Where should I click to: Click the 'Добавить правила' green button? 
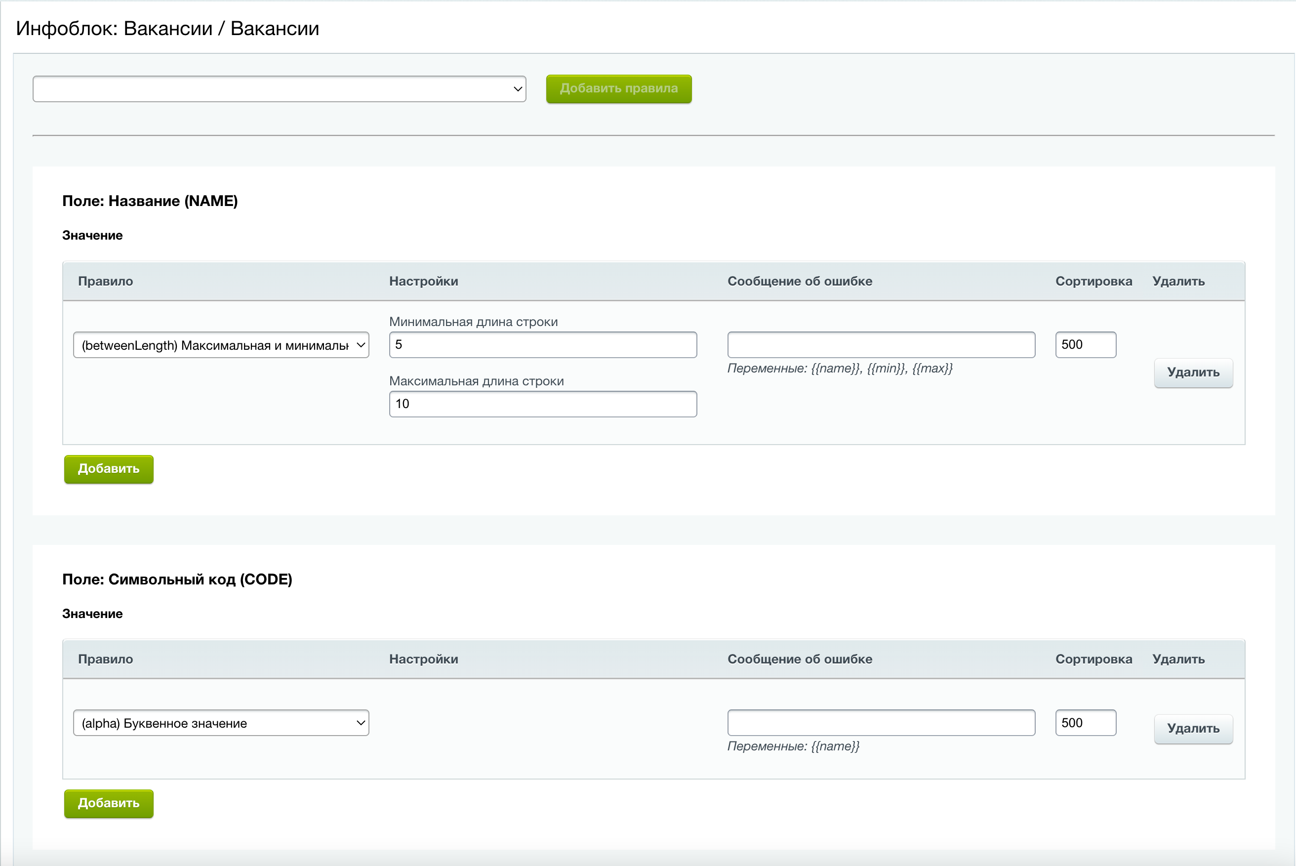tap(618, 89)
